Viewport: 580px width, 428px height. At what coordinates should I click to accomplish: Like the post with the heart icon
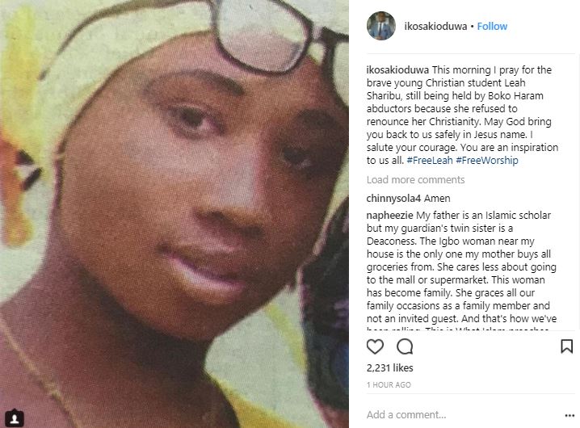point(375,346)
